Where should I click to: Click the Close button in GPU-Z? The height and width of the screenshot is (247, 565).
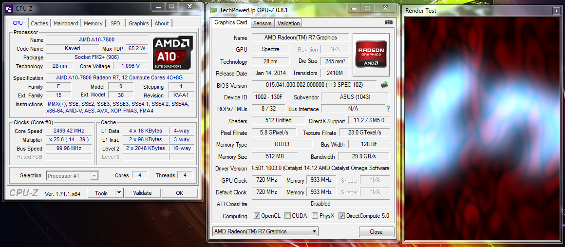[x=376, y=231]
